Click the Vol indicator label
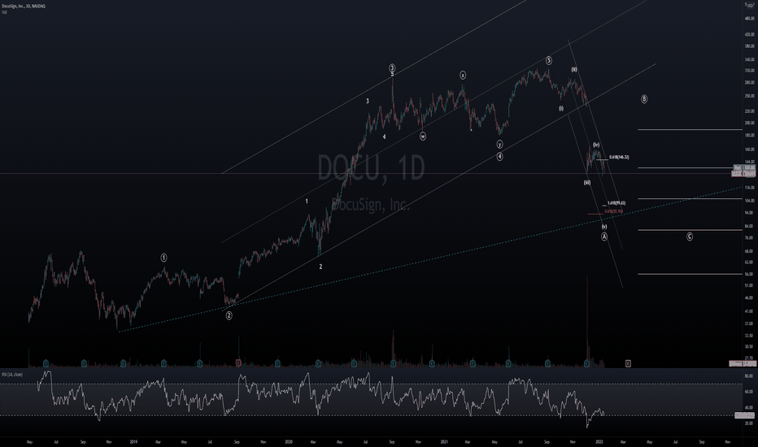This screenshot has height=447, width=758. pyautogui.click(x=4, y=12)
